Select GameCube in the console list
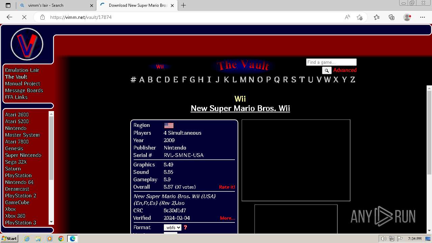The image size is (432, 243). pos(17,202)
